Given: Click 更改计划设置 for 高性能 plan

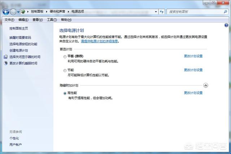Looking at the screenshot, I should pyautogui.click(x=193, y=93).
